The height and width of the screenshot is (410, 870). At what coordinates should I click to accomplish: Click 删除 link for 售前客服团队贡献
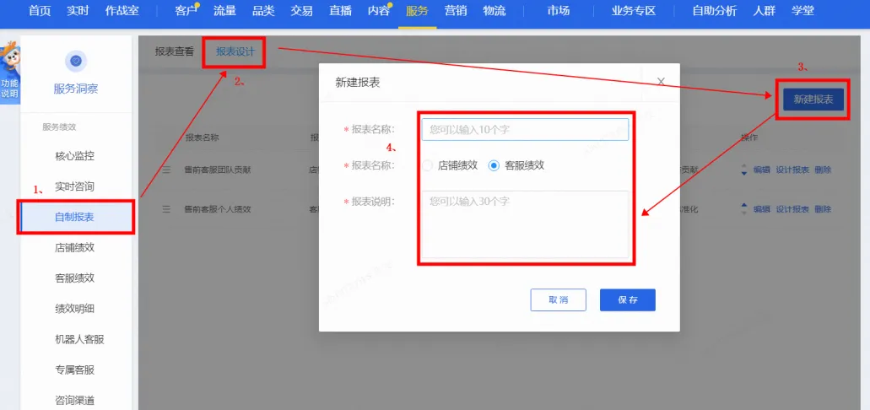click(823, 170)
